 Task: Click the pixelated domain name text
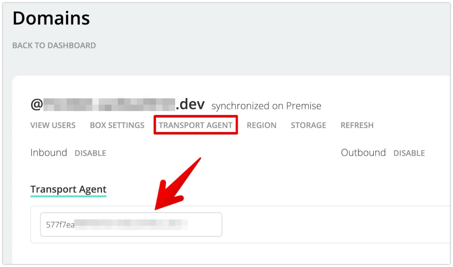[x=109, y=104]
